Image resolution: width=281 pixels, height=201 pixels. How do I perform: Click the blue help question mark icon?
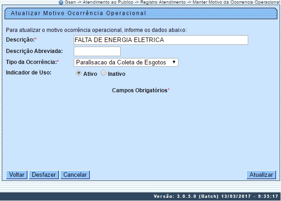point(61,2)
